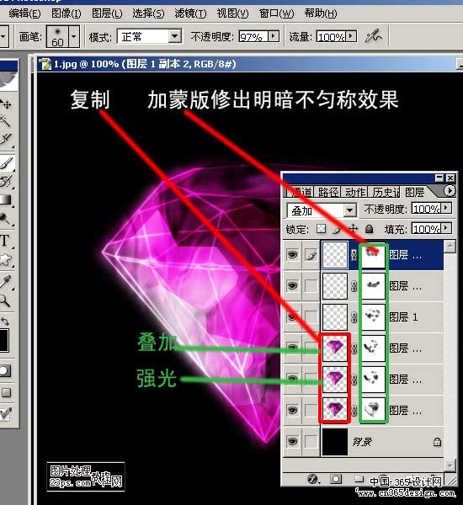This screenshot has height=505, width=463.
Task: Open layers panel flyout menu button
Action: (x=450, y=191)
